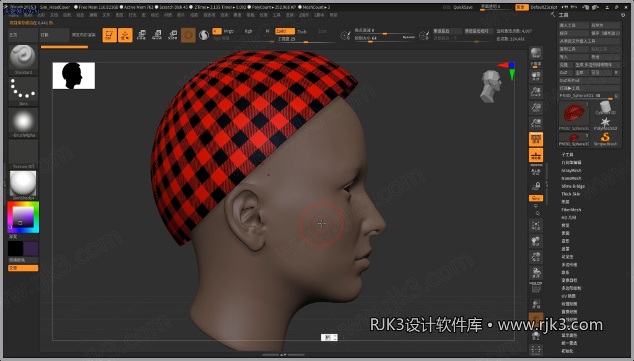Select the Cylinder3D tool thumbnail
This screenshot has height=361, width=634.
606,108
